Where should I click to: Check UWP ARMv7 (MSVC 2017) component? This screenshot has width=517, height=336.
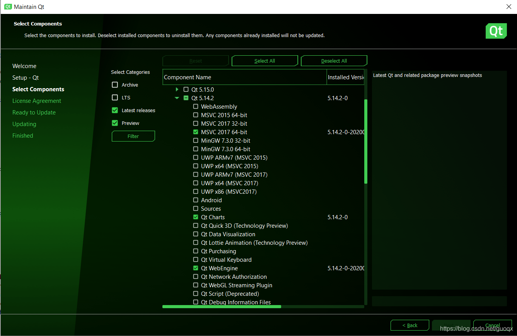196,174
